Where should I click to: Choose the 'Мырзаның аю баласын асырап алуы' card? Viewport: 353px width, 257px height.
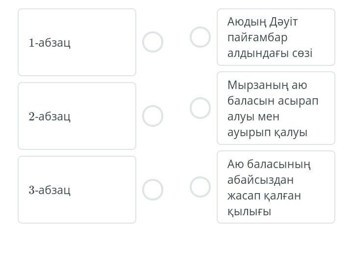click(276, 108)
